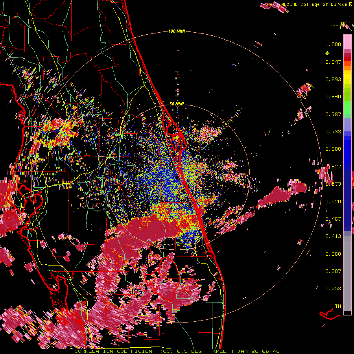354x354 pixels.
Task: Click the 100 NMI range ring label
Action: [177, 31]
